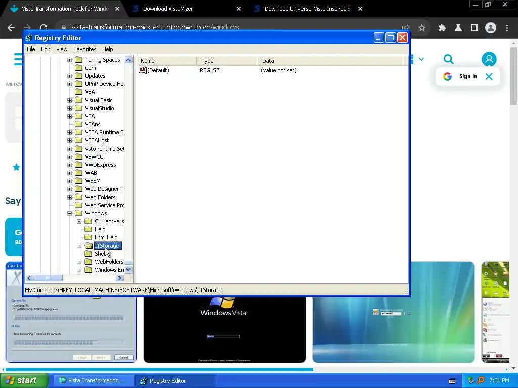Click the tree horizontal scroll right arrow
Image resolution: width=518 pixels, height=388 pixels.
pos(119,278)
